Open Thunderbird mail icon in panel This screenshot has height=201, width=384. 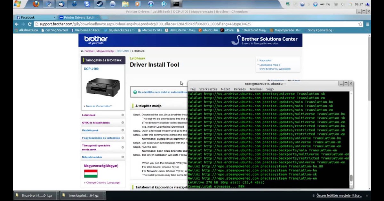(x=61, y=4)
